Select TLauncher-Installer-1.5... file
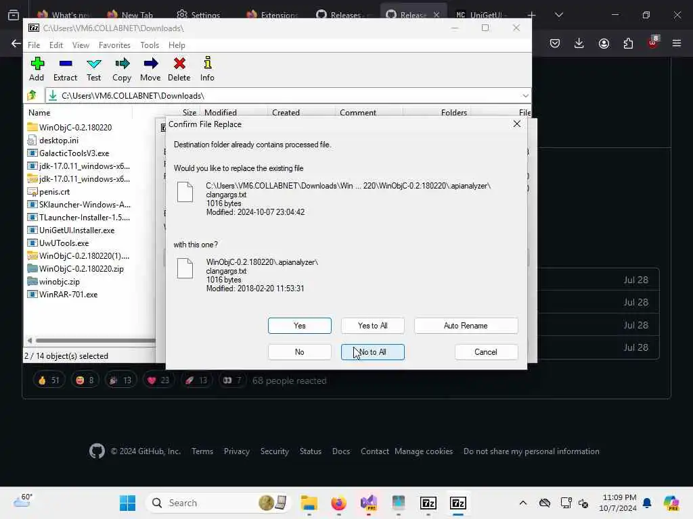This screenshot has width=693, height=519. pyautogui.click(x=79, y=218)
